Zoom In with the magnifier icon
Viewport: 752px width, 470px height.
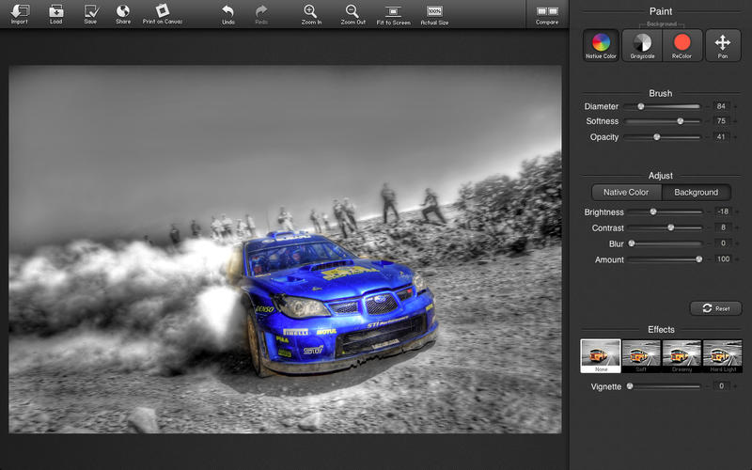[311, 14]
